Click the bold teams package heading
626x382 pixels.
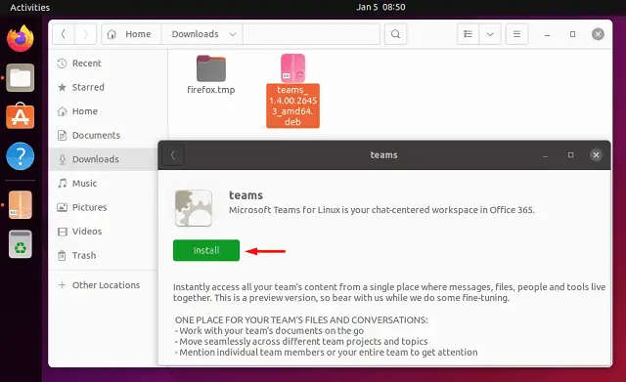[246, 195]
